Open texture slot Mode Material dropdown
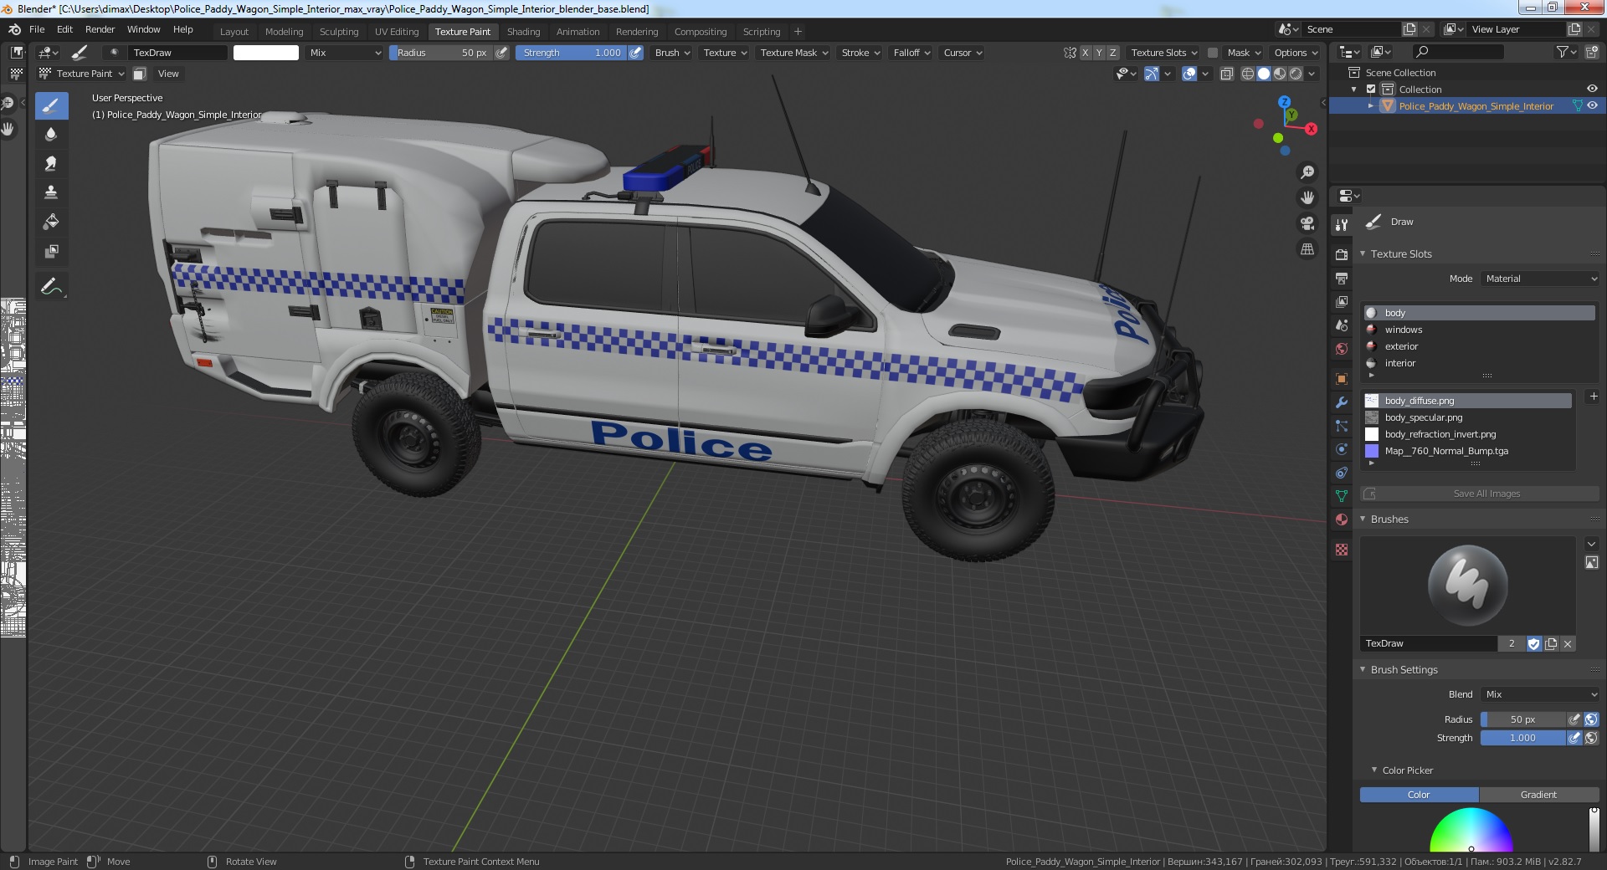1607x870 pixels. [x=1540, y=279]
